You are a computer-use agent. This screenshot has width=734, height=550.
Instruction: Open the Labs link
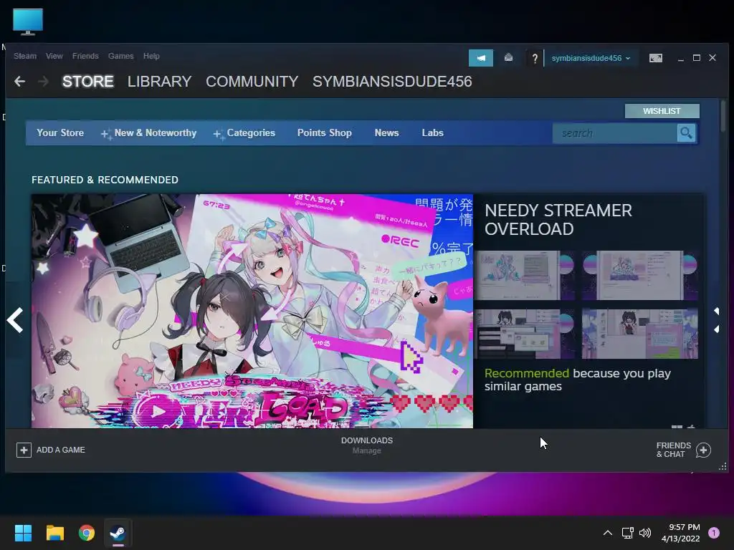pyautogui.click(x=432, y=132)
